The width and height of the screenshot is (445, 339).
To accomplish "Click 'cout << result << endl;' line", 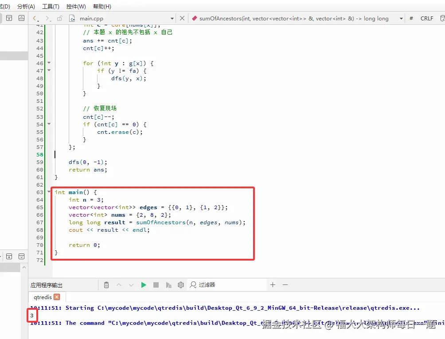I will click(x=109, y=230).
